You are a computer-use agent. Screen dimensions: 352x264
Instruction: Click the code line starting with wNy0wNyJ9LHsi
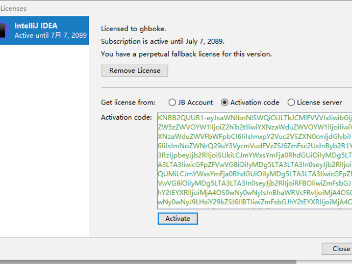point(255,201)
